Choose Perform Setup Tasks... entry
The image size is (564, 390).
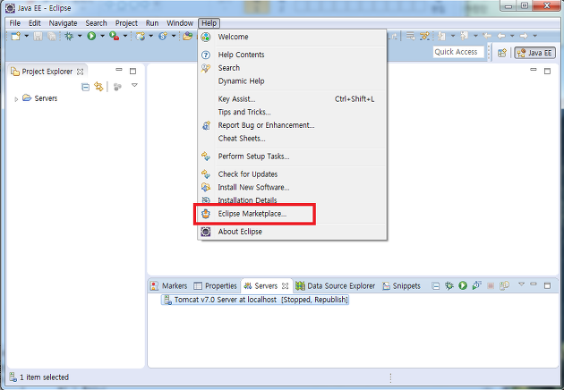tap(292, 157)
